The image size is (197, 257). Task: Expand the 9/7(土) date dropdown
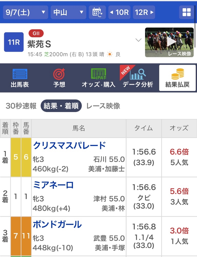pos(26,12)
